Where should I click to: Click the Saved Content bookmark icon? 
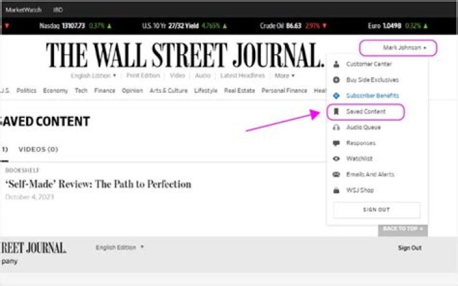336,111
